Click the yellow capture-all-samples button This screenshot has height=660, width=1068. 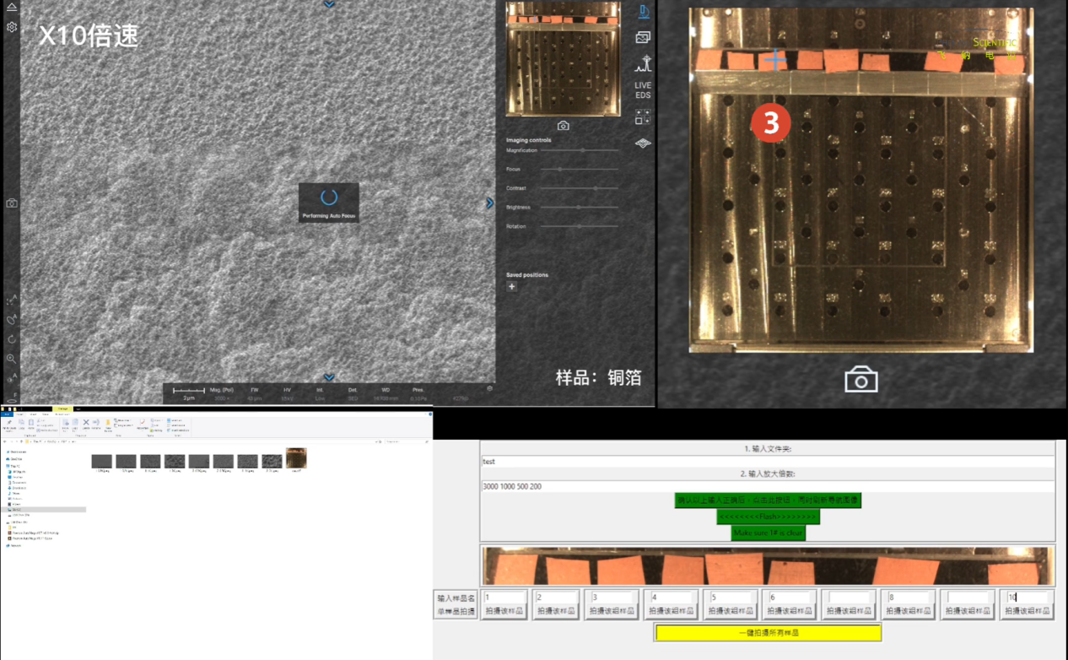click(768, 632)
